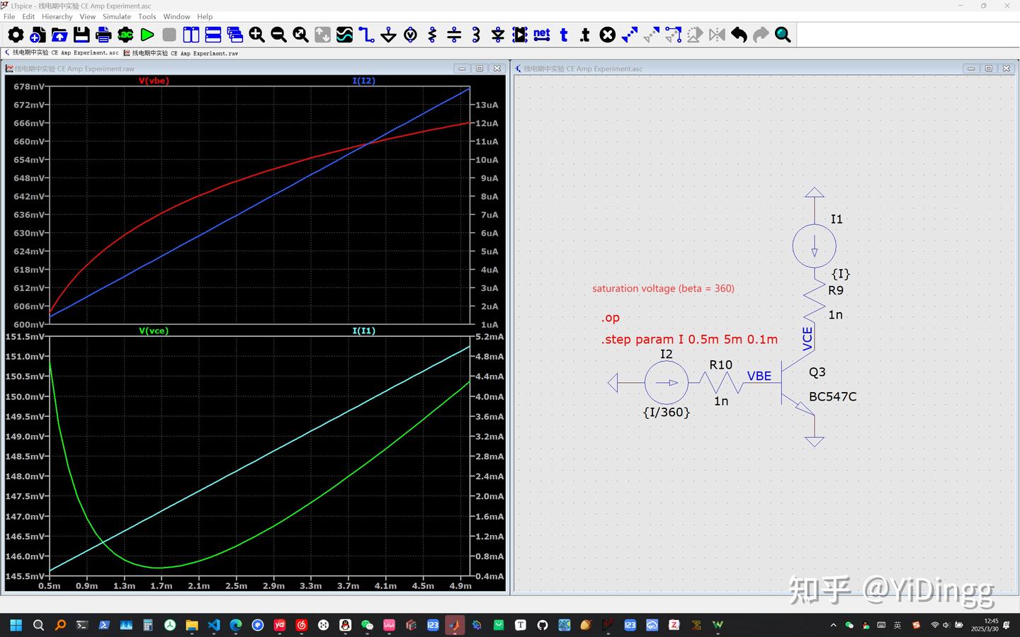Tile windows vertically using toolbar icon

(191, 35)
